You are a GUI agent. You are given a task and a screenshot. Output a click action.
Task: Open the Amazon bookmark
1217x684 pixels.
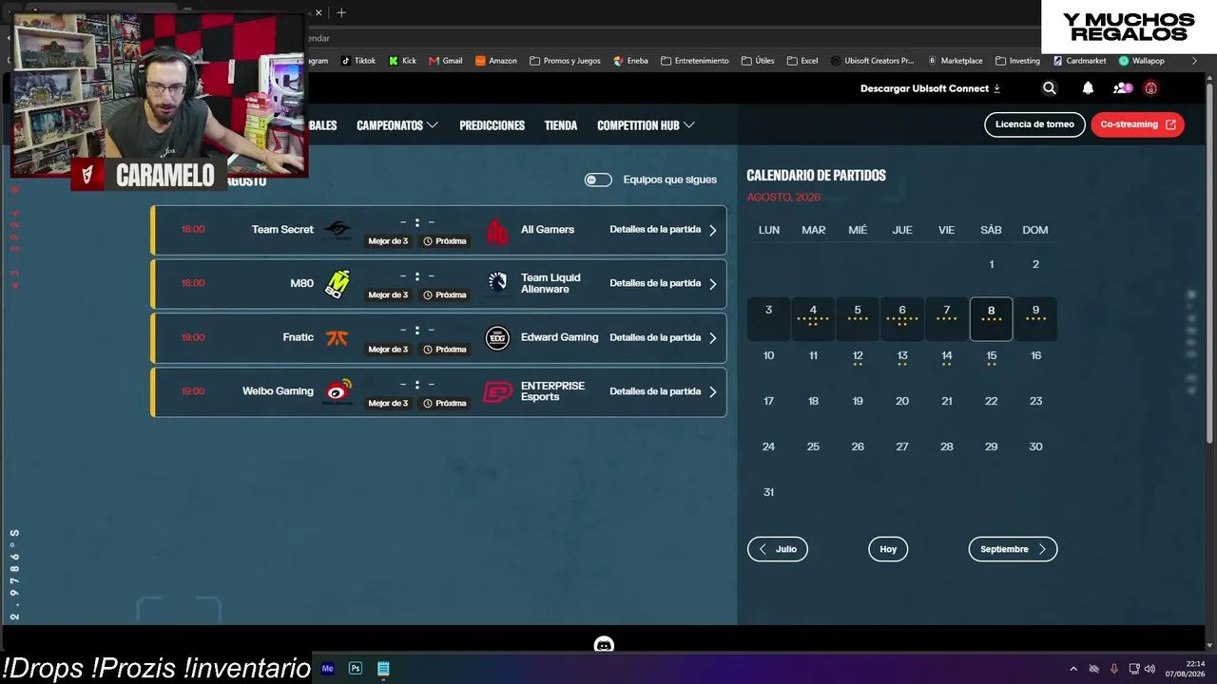click(x=496, y=61)
